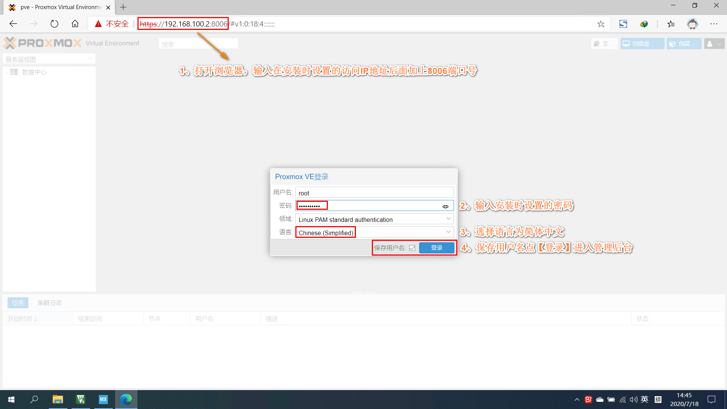The height and width of the screenshot is (409, 727).
Task: Click the 描述 description column header
Action: click(x=446, y=318)
